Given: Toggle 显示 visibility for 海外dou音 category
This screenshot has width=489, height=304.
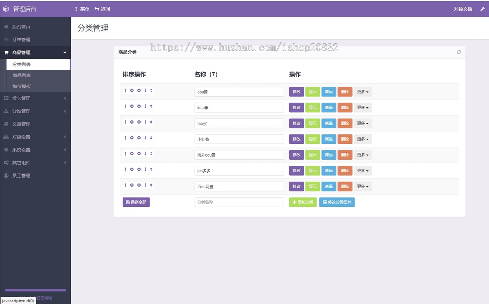Looking at the screenshot, I should pos(313,155).
